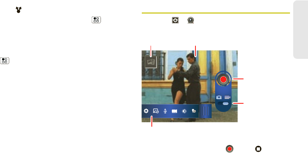Adjust exposure with the brightness icon
308x153 pixels.
click(x=184, y=111)
